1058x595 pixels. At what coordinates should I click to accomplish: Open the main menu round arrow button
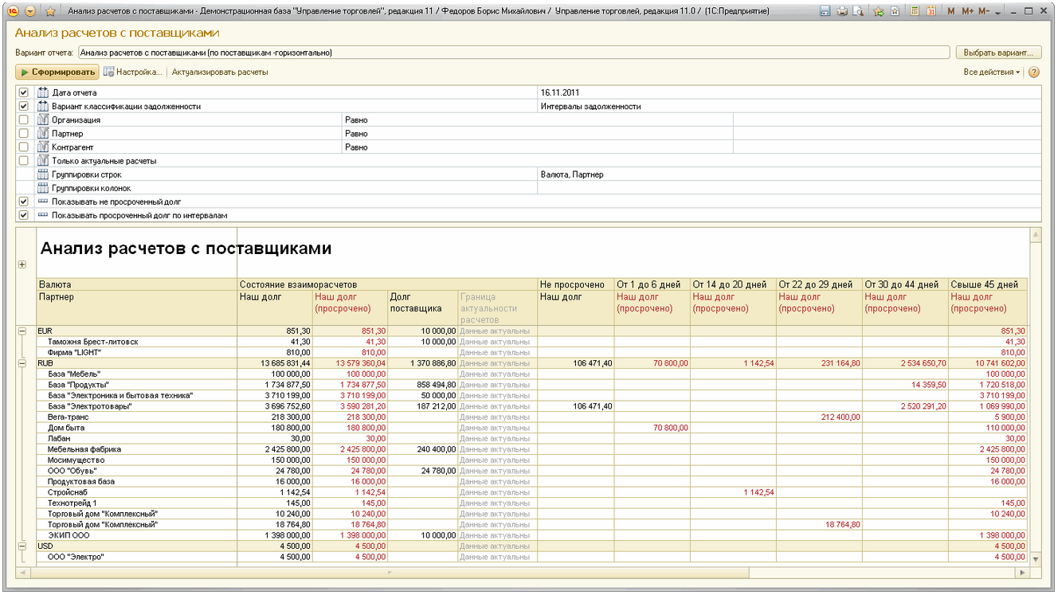[30, 11]
